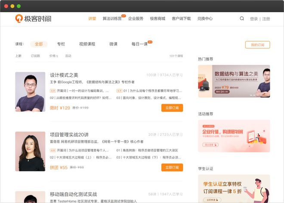Open the 学生认证立享特权 banner
This screenshot has width=284, height=203.
click(x=234, y=189)
